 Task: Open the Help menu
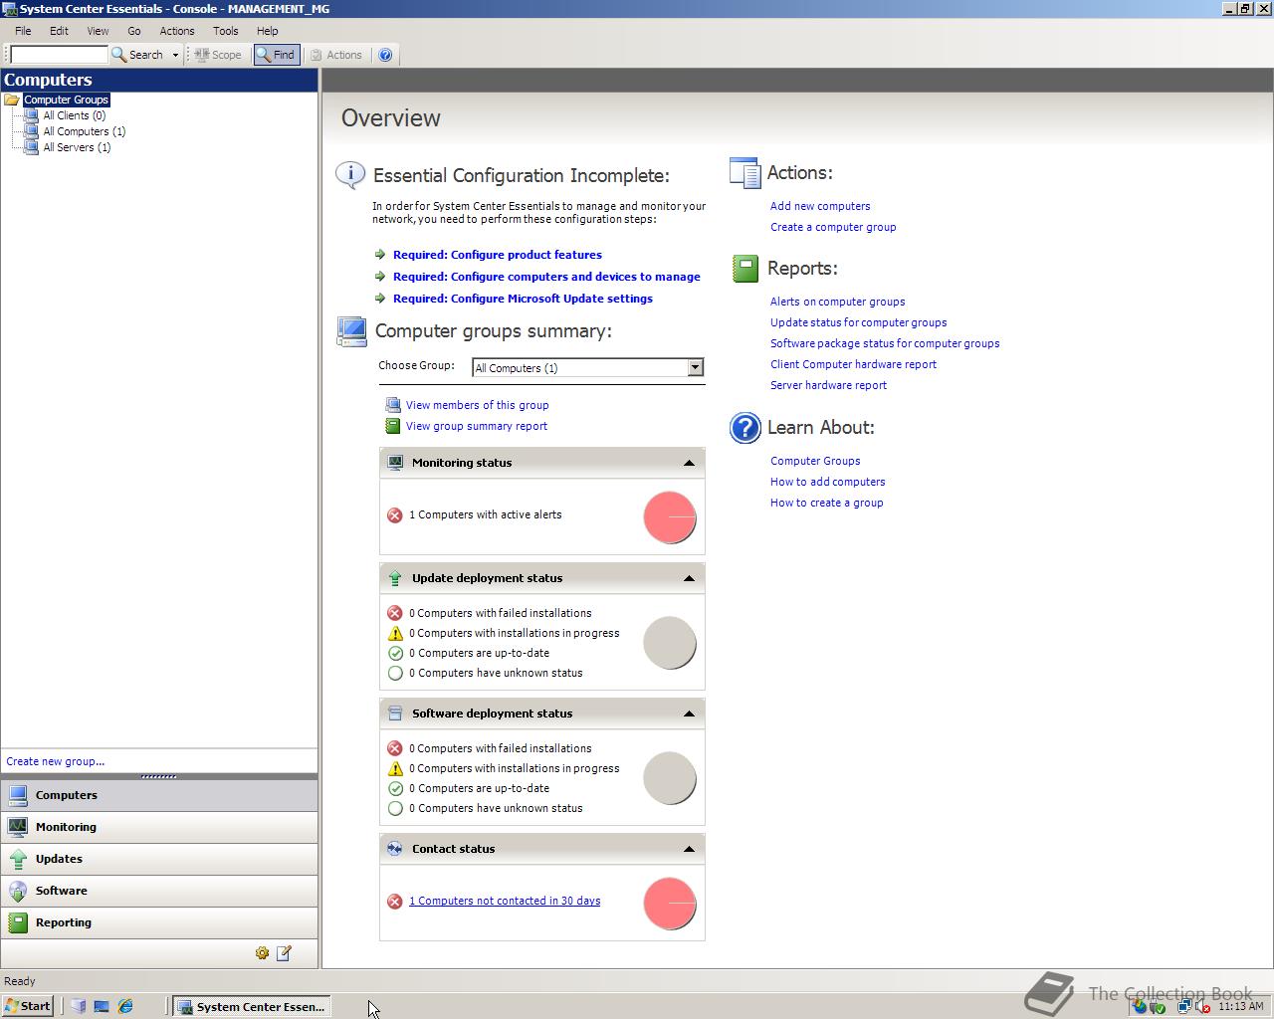[268, 31]
